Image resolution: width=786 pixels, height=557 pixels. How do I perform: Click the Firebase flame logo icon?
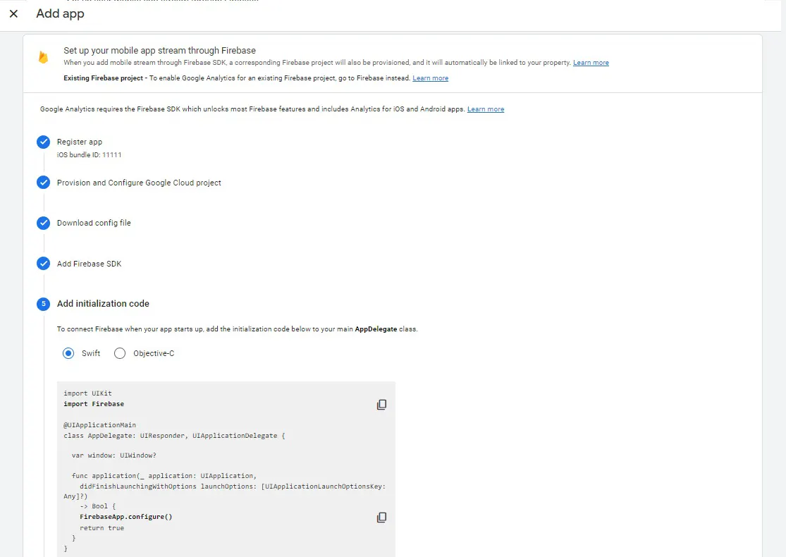pos(44,57)
